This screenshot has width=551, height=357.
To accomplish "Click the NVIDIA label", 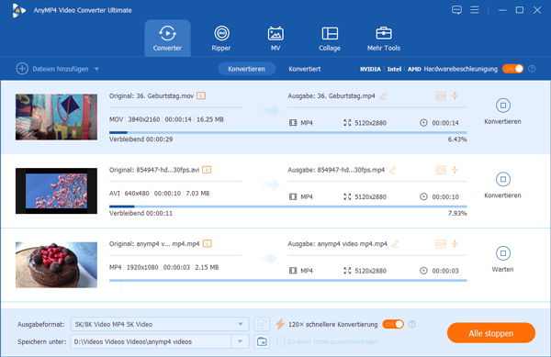I will point(370,69).
